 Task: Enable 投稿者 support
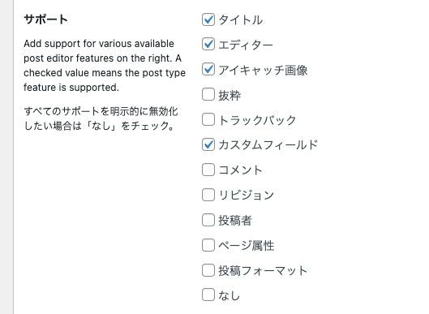tap(208, 220)
